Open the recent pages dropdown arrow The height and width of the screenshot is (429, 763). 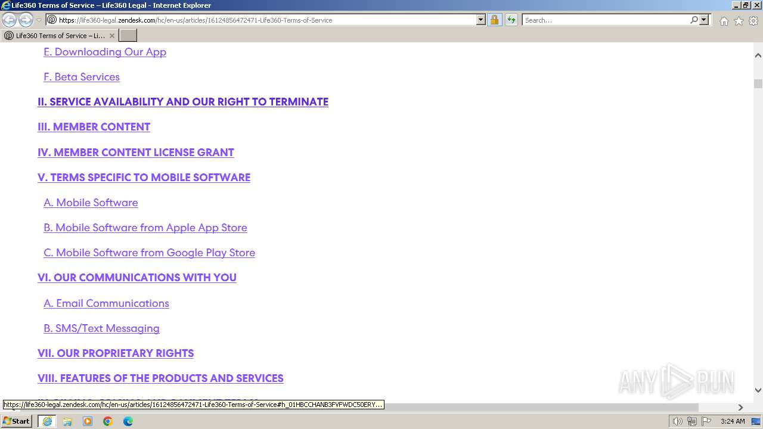39,20
